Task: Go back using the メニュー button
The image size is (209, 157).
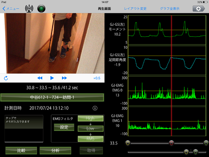Action: click(x=11, y=9)
